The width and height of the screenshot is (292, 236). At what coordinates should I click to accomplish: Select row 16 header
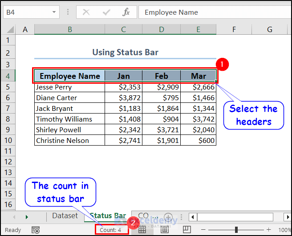coord(8,204)
